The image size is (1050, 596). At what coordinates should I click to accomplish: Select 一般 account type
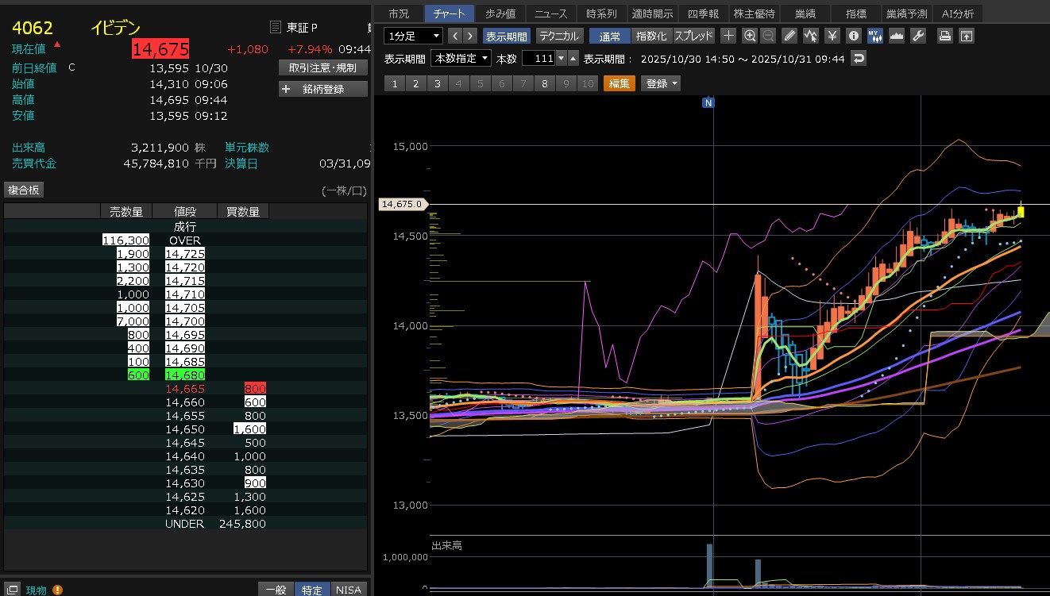click(x=276, y=589)
